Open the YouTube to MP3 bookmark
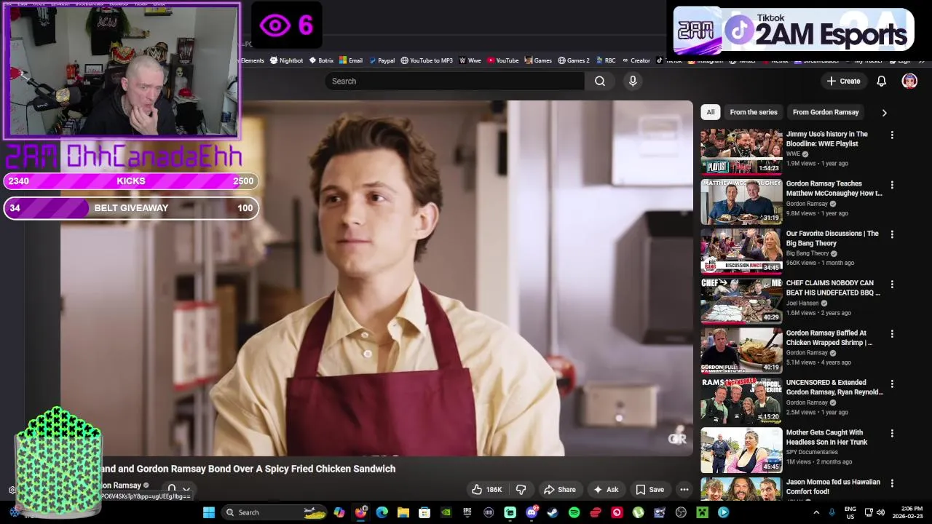The image size is (932, 524). [x=427, y=60]
